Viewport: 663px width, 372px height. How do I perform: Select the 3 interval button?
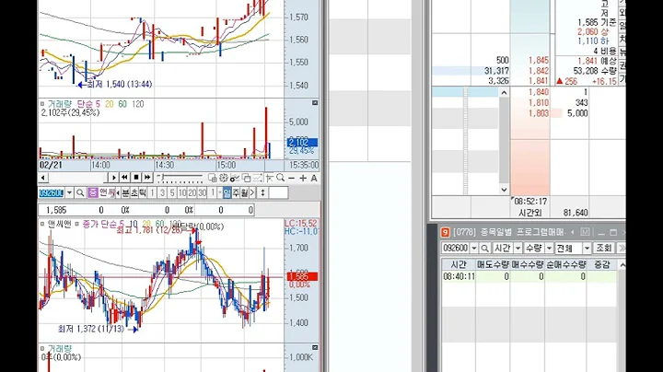(x=162, y=192)
